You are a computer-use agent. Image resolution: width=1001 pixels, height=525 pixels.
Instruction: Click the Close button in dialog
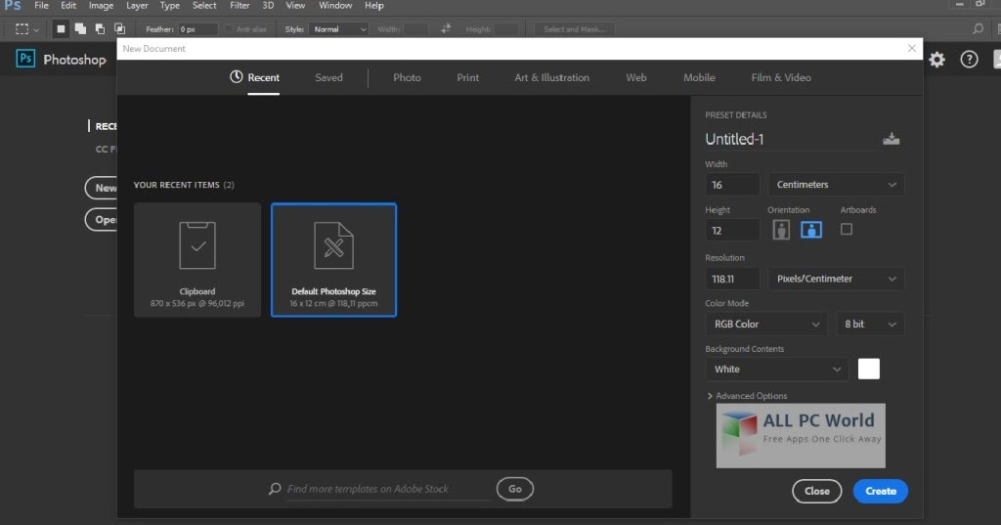coord(817,491)
